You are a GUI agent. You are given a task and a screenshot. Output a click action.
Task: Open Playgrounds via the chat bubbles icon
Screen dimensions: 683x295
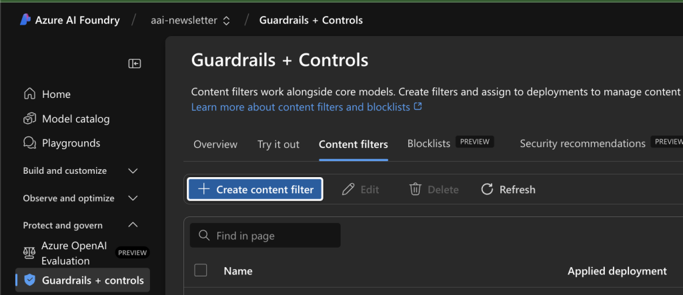[x=29, y=143]
